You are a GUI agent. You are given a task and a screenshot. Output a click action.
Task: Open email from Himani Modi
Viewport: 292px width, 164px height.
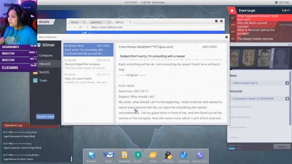[x=88, y=50]
